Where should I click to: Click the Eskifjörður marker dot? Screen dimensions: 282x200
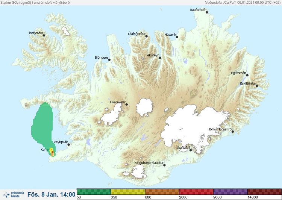257,86
